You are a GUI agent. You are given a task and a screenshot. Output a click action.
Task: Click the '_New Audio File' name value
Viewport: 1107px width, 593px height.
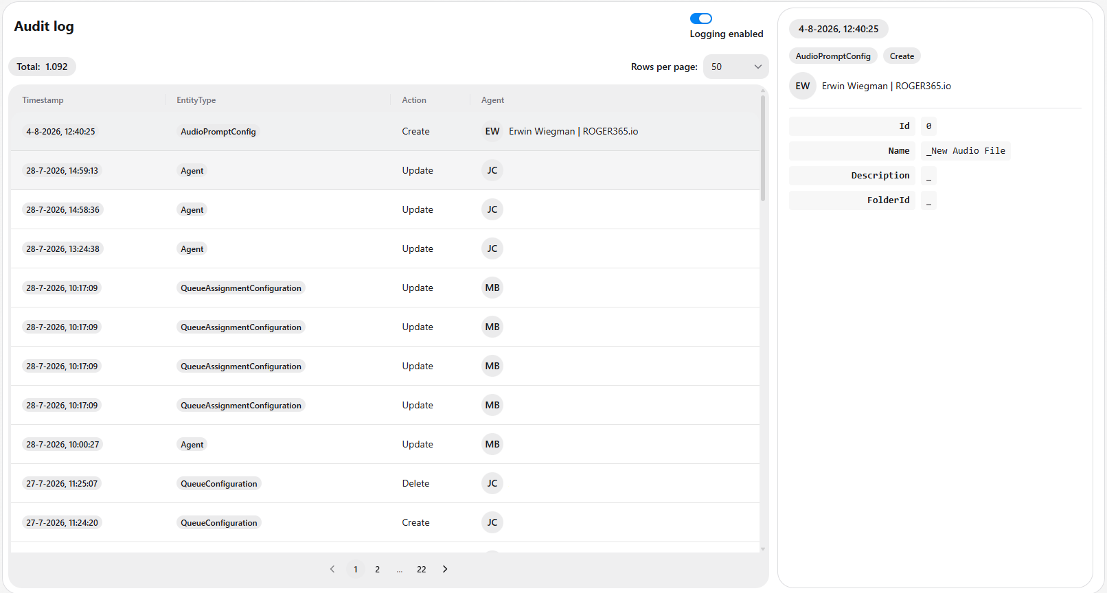point(966,151)
